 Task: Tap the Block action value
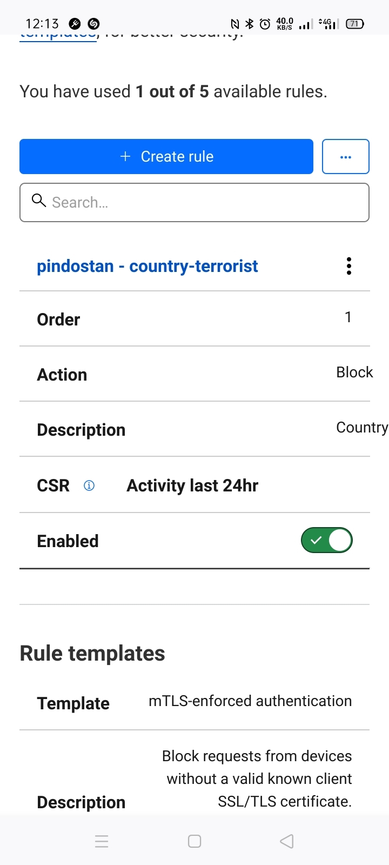[354, 372]
